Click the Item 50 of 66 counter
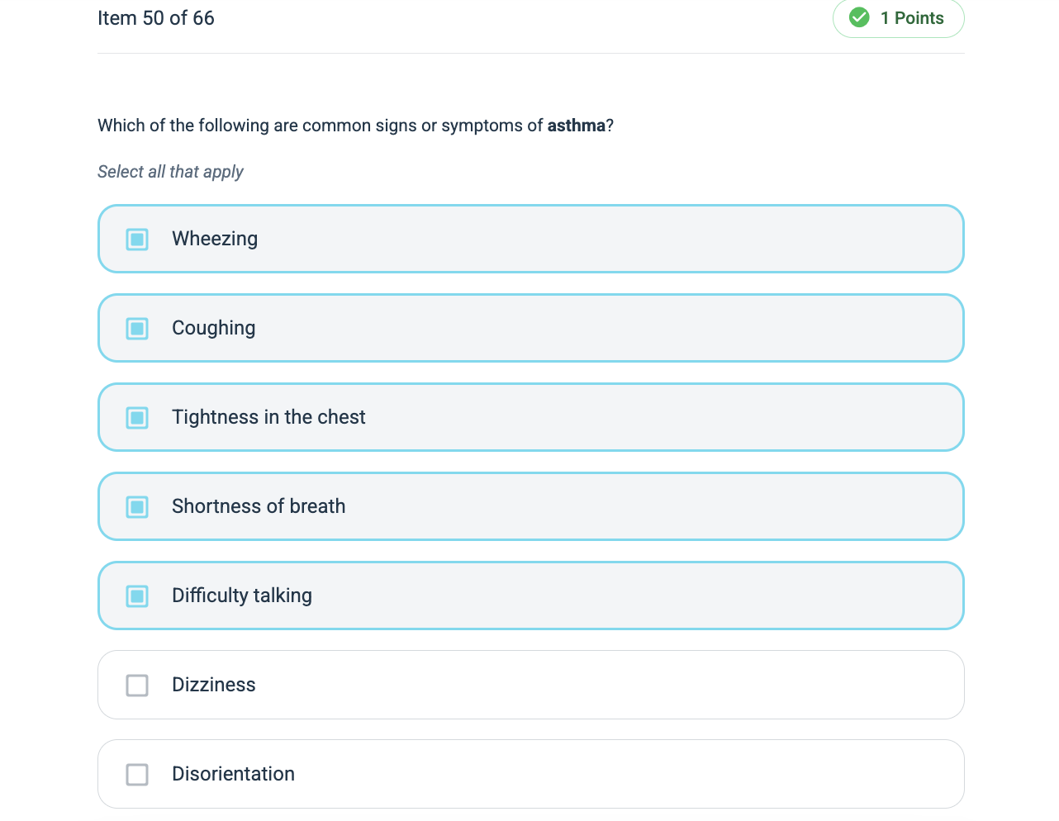Image resolution: width=1059 pixels, height=821 pixels. 156,18
